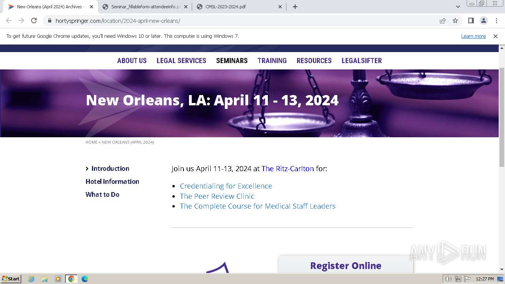Open Internet Explorer from the taskbar
Screen dimensions: 505x284
pyautogui.click(x=31, y=279)
